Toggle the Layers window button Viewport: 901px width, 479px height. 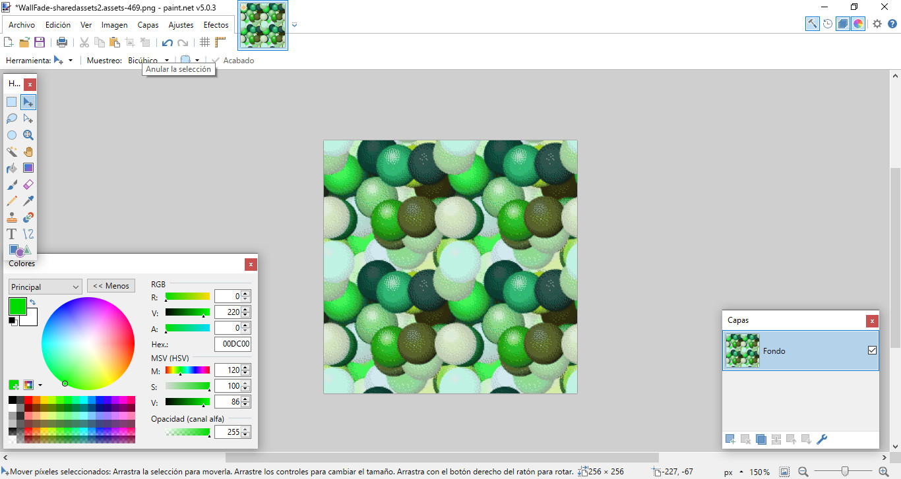[x=843, y=24]
